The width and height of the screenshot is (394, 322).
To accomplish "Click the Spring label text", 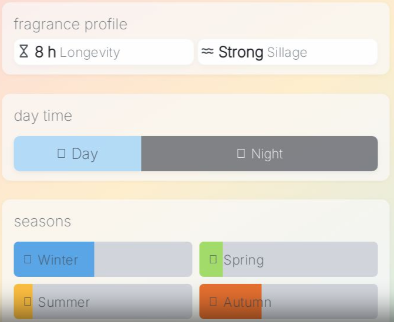I will tap(243, 260).
